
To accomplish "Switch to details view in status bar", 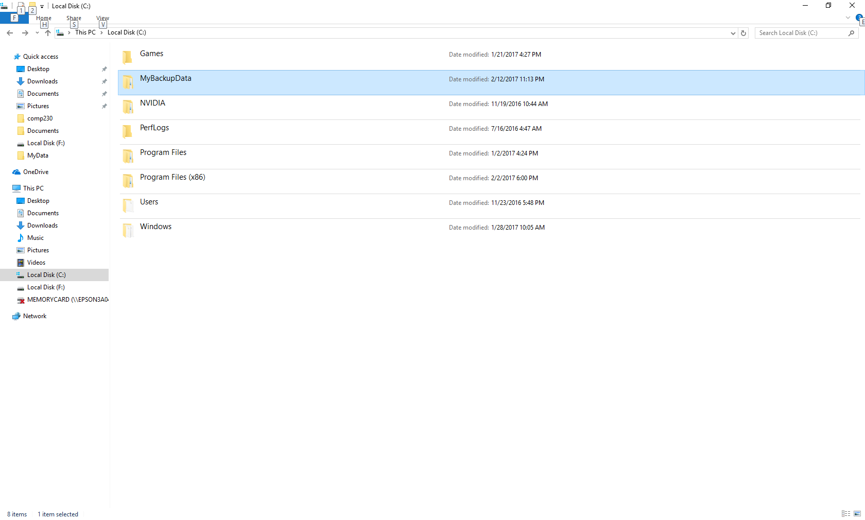I will coord(845,514).
